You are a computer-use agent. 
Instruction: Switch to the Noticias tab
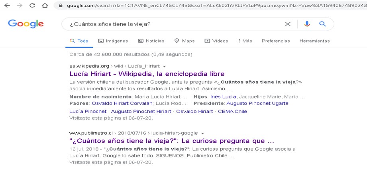coord(151,41)
